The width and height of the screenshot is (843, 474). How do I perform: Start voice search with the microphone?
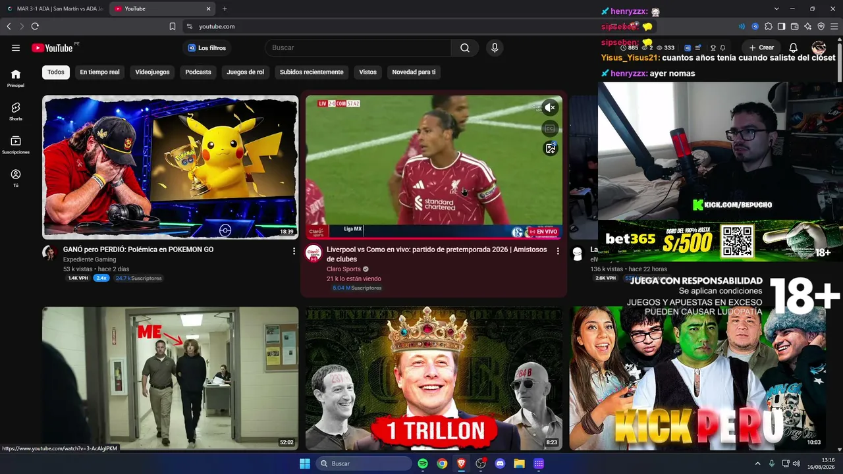[495, 47]
